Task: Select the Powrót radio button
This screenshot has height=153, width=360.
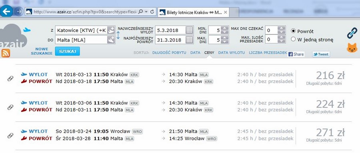Action: click(293, 31)
